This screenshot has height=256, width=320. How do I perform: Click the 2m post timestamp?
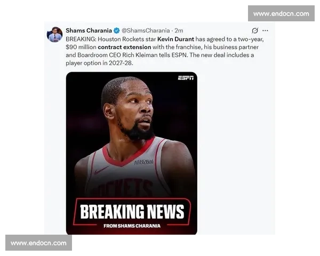click(179, 30)
